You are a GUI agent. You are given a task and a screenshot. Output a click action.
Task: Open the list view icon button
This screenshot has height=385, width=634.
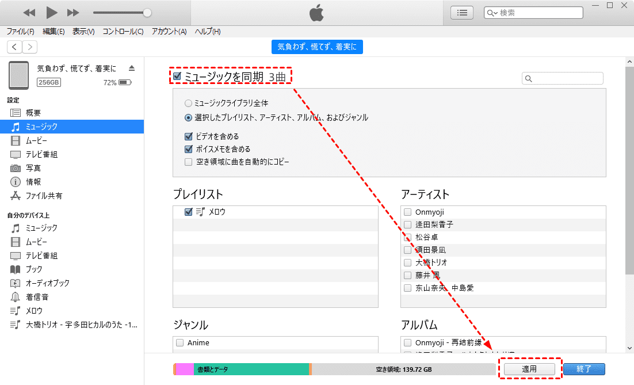click(x=461, y=13)
